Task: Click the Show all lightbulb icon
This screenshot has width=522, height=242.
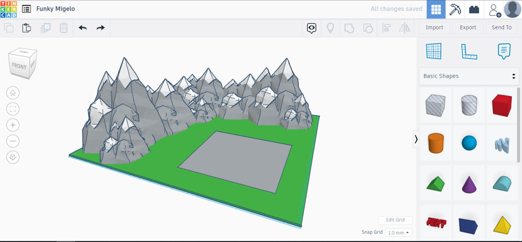Action: click(330, 28)
